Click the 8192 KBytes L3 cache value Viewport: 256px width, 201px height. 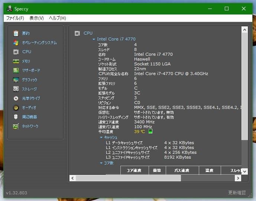click(x=178, y=157)
